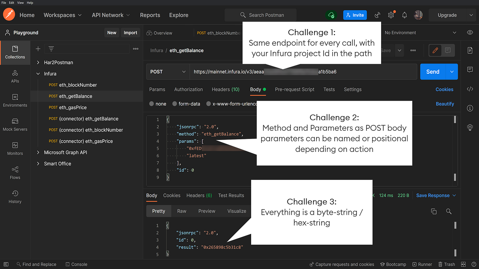479x269 pixels.
Task: Open Collections in the sidebar
Action: pos(15,53)
